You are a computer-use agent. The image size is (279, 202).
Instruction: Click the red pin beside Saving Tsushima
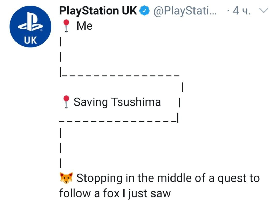[66, 102]
